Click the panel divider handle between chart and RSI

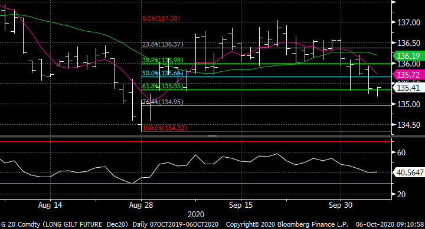pos(212,136)
